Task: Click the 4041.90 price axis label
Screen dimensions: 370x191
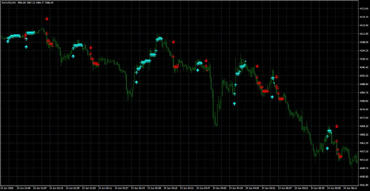Action: click(x=364, y=185)
